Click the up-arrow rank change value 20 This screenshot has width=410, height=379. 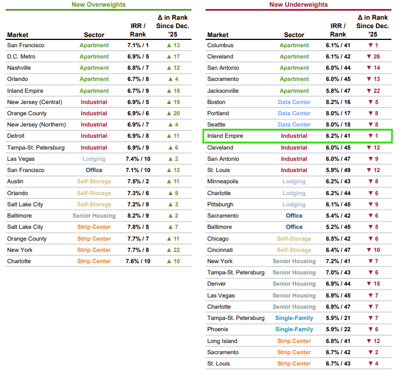[173, 113]
